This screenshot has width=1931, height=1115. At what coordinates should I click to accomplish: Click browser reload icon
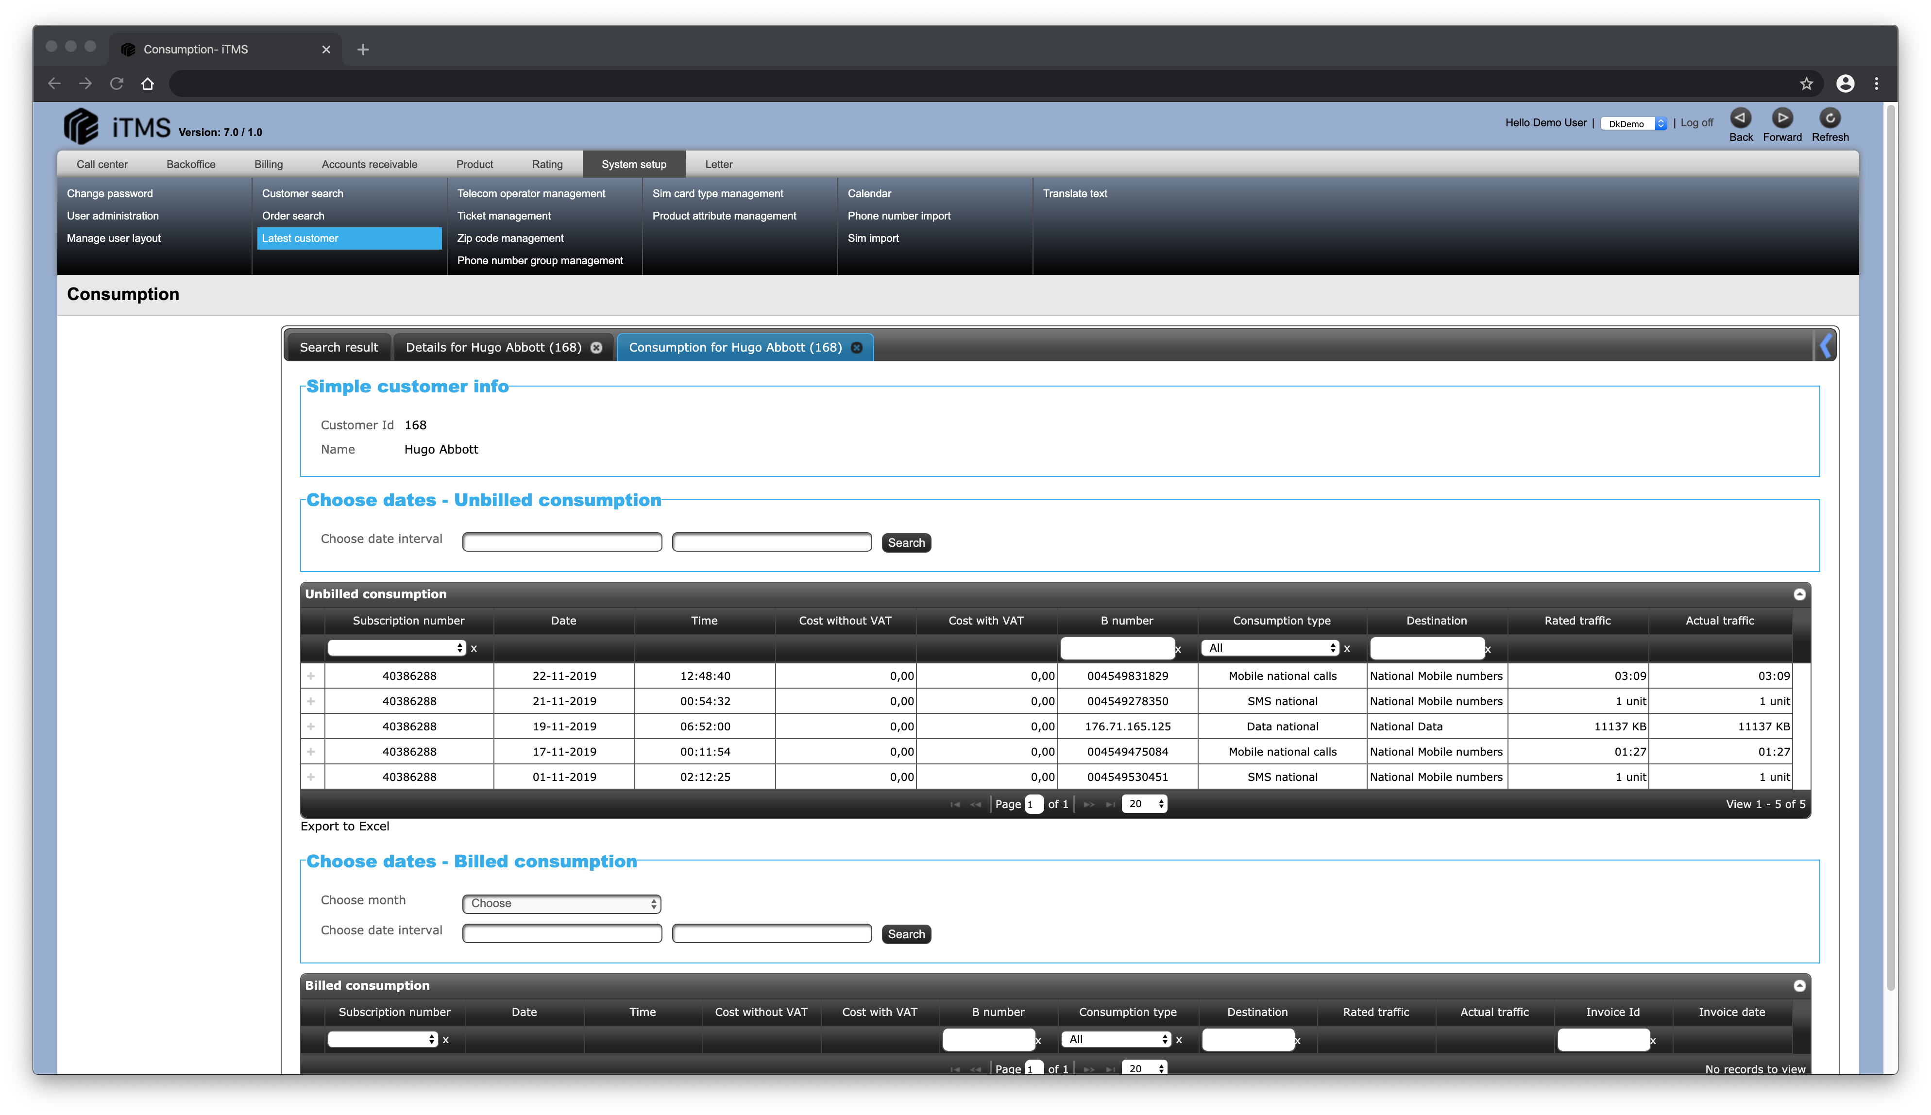tap(117, 84)
